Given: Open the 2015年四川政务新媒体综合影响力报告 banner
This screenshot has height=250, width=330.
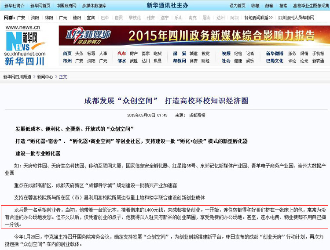Looking at the screenshot, I should [x=194, y=36].
